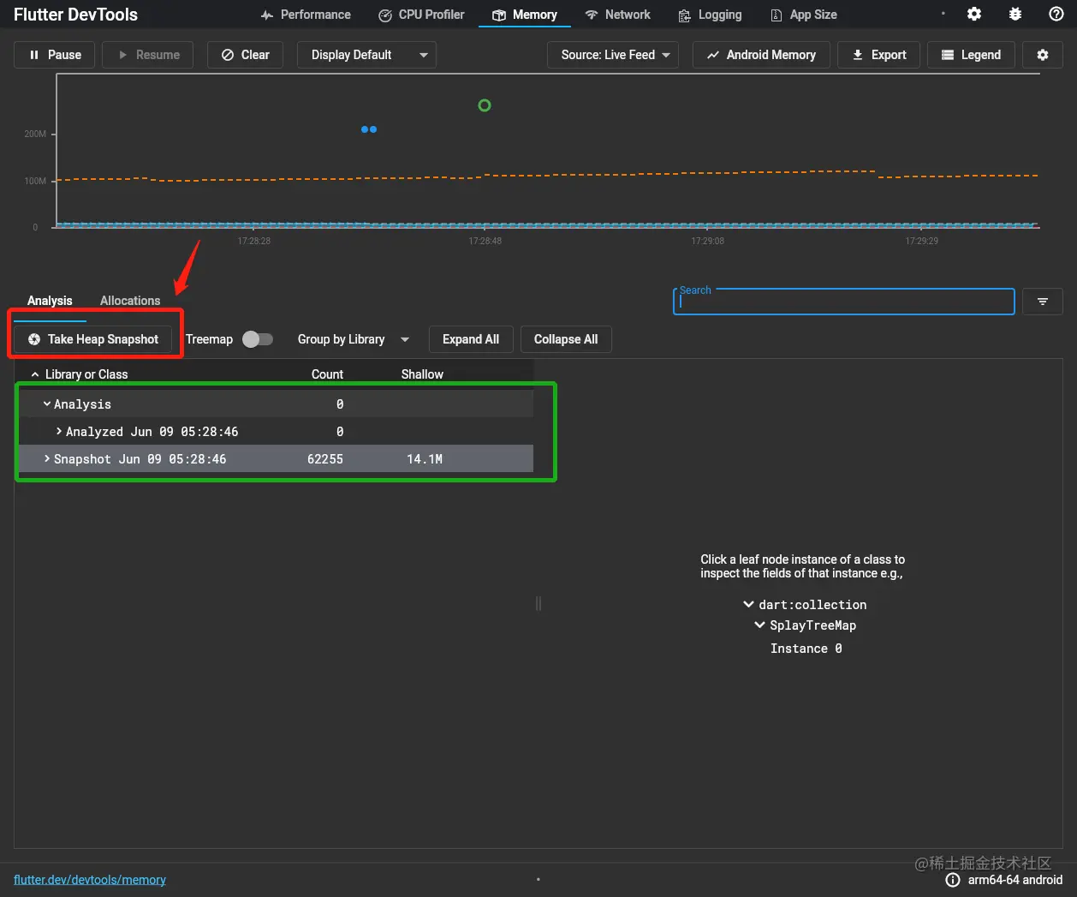
Task: Take a heap snapshot
Action: pos(93,339)
